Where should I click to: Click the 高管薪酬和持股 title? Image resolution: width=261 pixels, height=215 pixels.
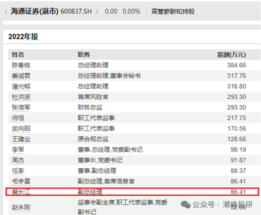coord(173,11)
